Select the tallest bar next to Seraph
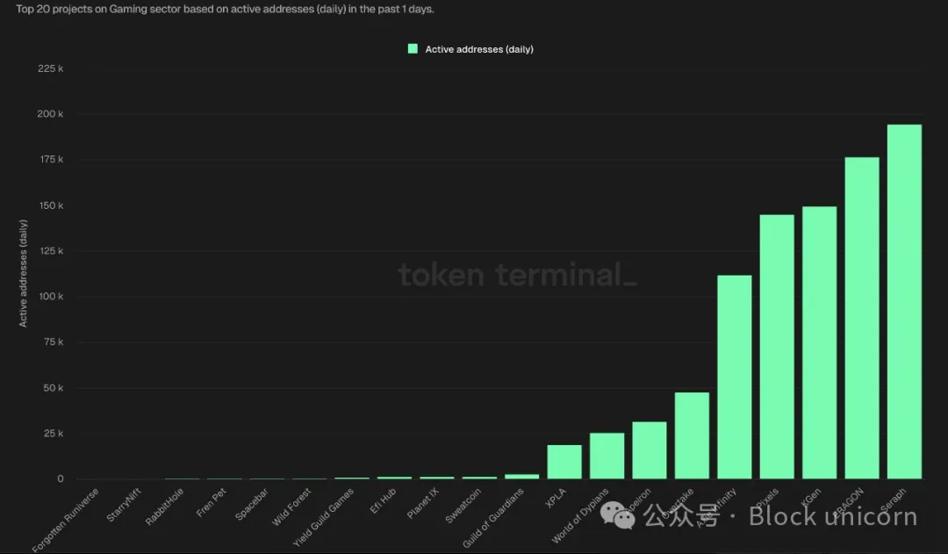Screen dimensions: 948x554 coord(861,317)
